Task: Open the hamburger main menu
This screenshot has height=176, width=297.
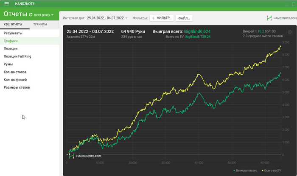Action: pyautogui.click(x=7, y=4)
